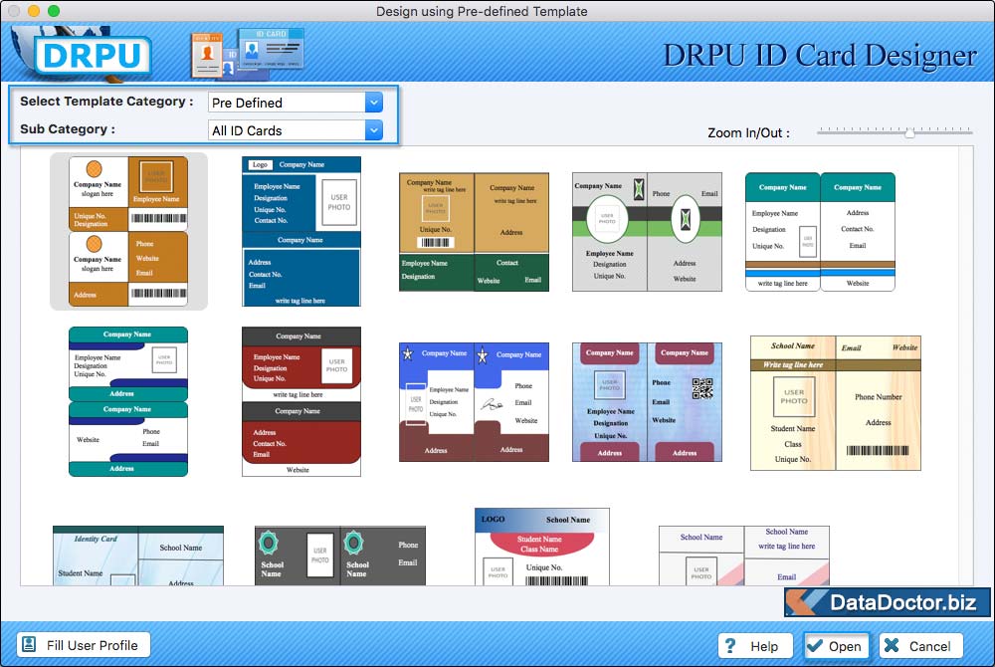Click the DRPU logo
The image size is (995, 667).
tap(92, 55)
